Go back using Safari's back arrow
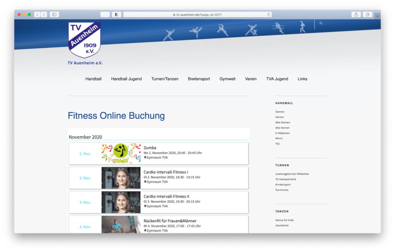395x252 pixels. (37, 15)
